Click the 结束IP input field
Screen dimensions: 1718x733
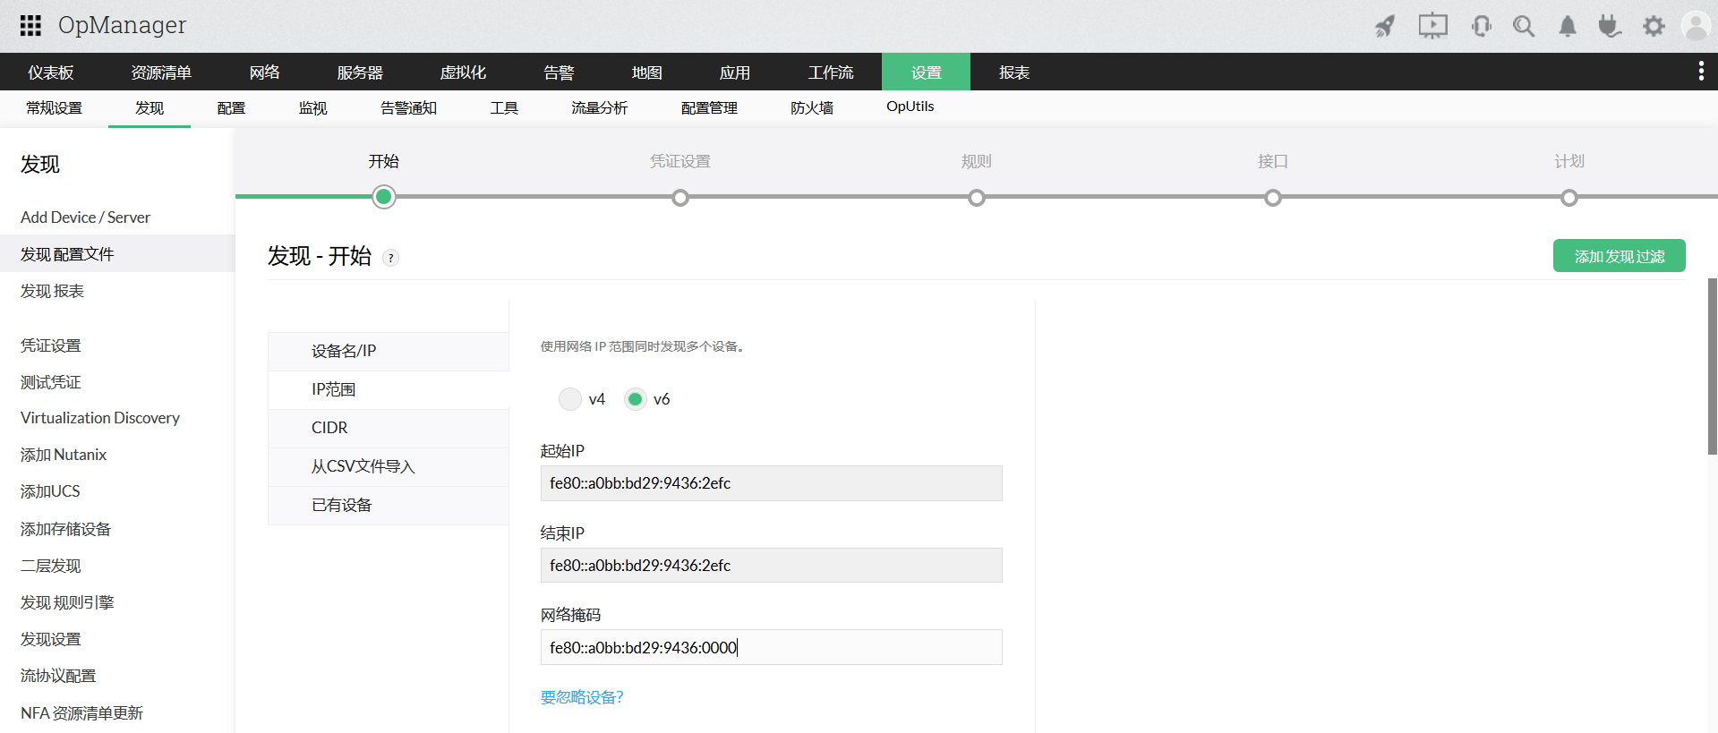[x=771, y=566]
